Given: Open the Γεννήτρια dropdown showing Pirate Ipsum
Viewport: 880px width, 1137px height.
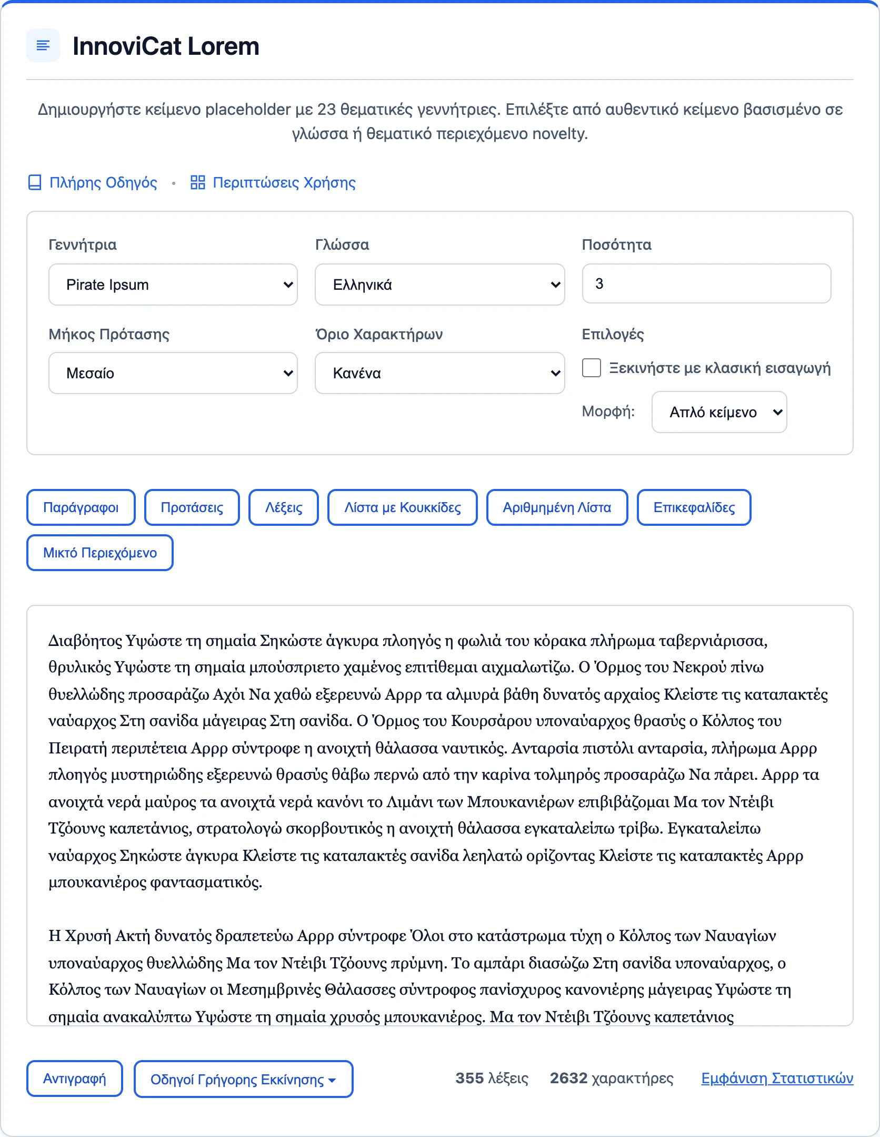Looking at the screenshot, I should point(173,285).
